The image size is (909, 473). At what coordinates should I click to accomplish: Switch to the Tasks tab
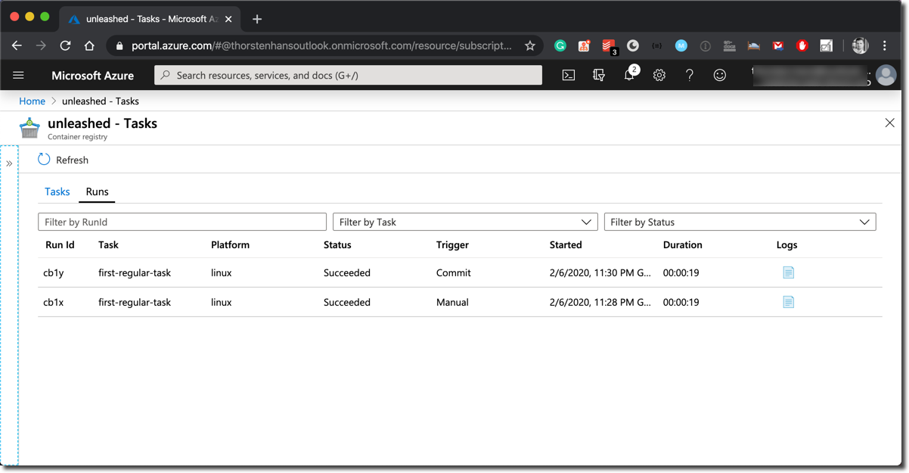pyautogui.click(x=57, y=191)
